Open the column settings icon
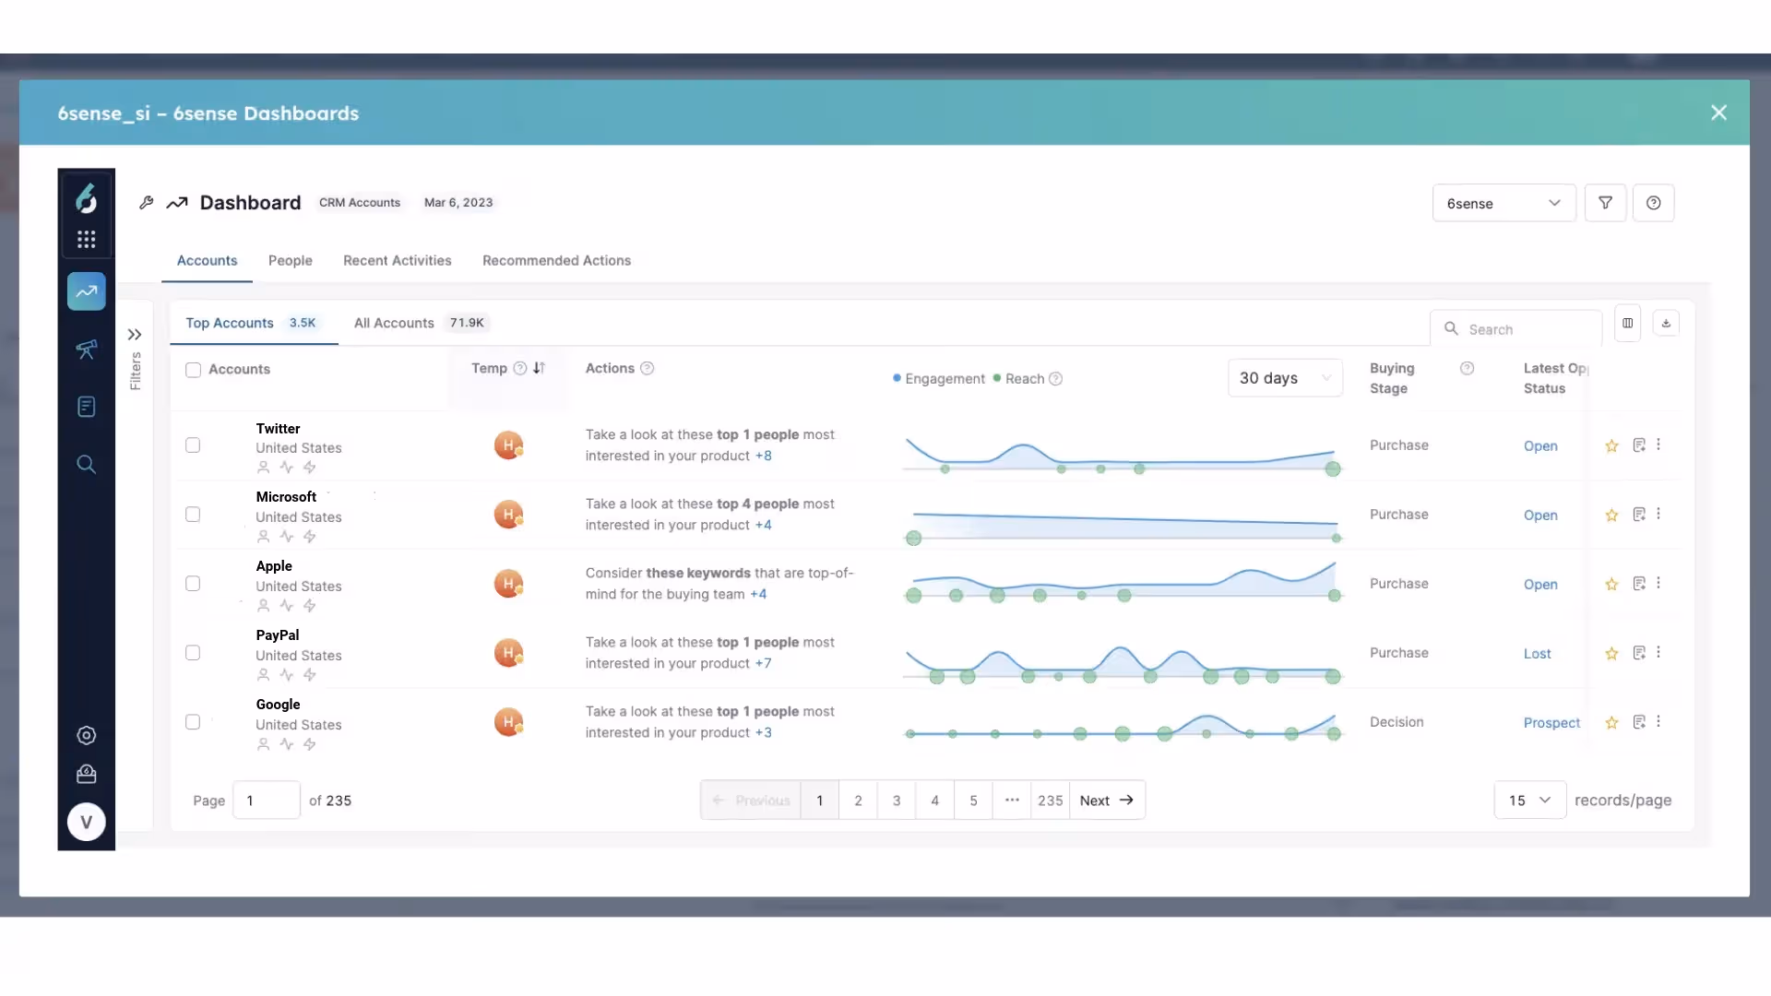1771x996 pixels. pos(1628,323)
